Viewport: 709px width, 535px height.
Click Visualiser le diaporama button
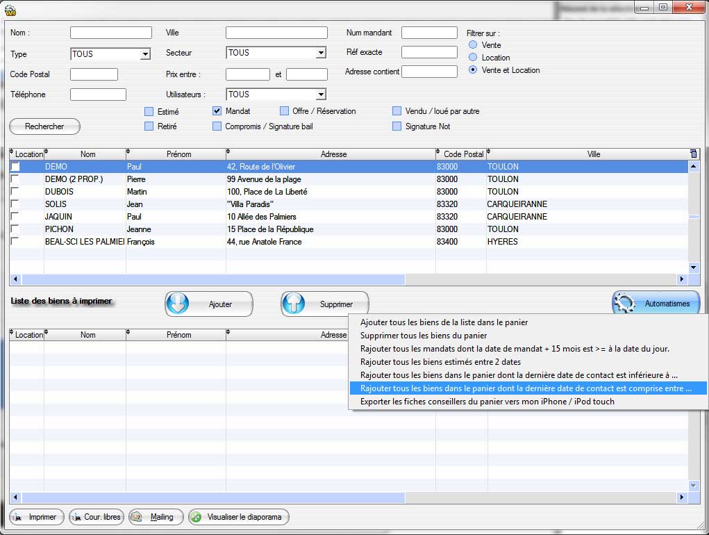point(238,517)
